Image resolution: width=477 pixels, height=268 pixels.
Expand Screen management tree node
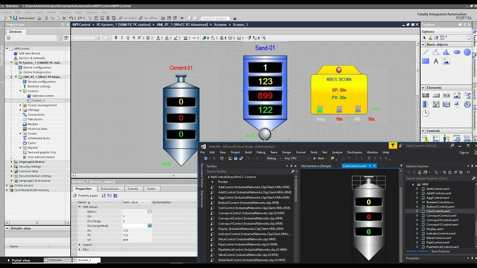coord(20,105)
